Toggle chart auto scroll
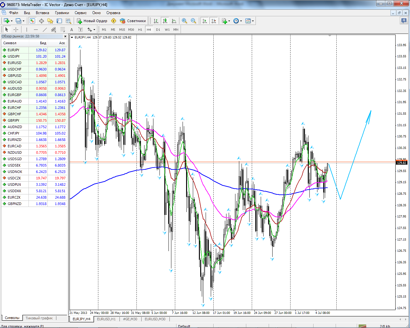The image size is (410, 328). point(205,21)
